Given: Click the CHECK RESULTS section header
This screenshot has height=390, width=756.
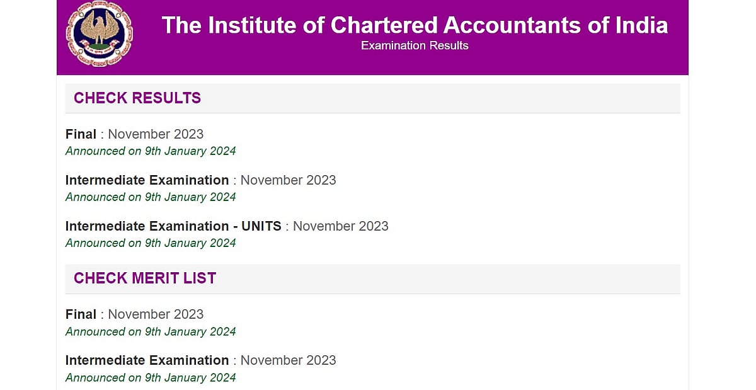Looking at the screenshot, I should click(x=137, y=98).
